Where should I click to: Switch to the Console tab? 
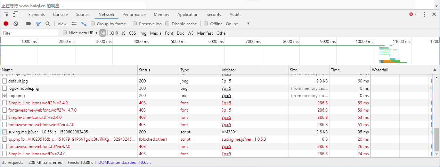60,15
